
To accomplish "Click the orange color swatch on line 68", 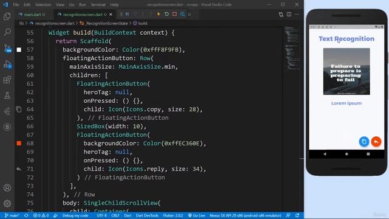I will [19, 144].
